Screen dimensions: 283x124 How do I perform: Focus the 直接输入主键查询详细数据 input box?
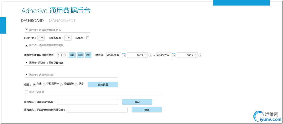pyautogui.click(x=87, y=102)
